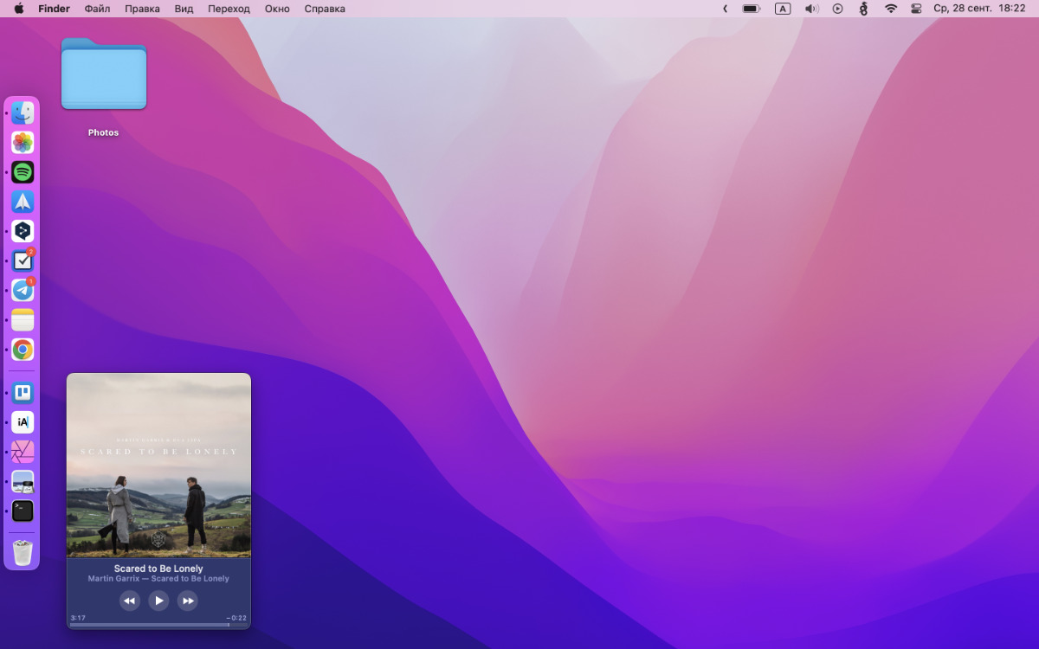
Task: Skip to the next track
Action: tap(187, 601)
